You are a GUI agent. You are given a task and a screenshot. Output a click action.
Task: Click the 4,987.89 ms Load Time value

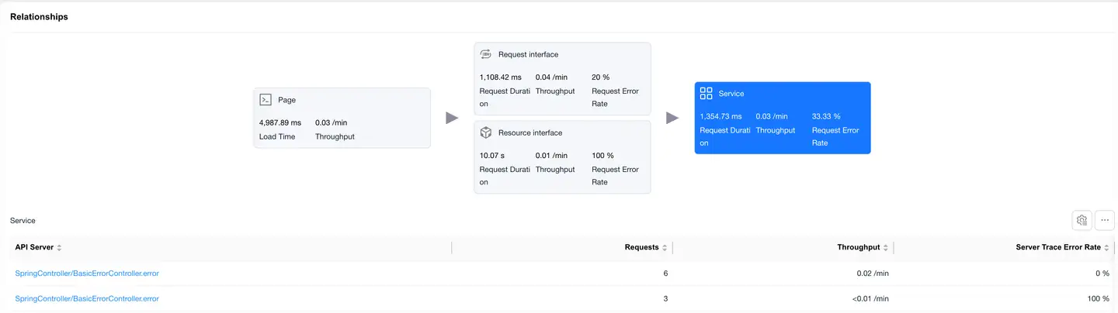point(279,122)
